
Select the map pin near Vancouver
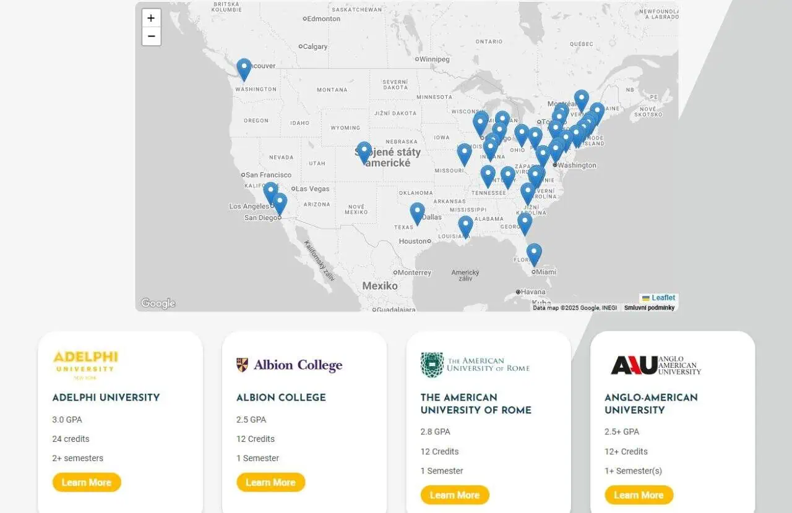tap(244, 70)
